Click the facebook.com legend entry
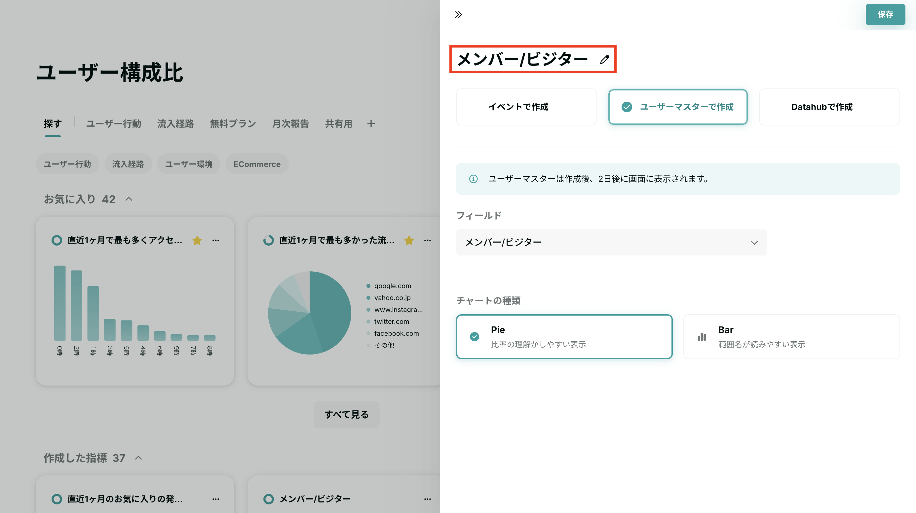Image resolution: width=916 pixels, height=513 pixels. pyautogui.click(x=393, y=334)
